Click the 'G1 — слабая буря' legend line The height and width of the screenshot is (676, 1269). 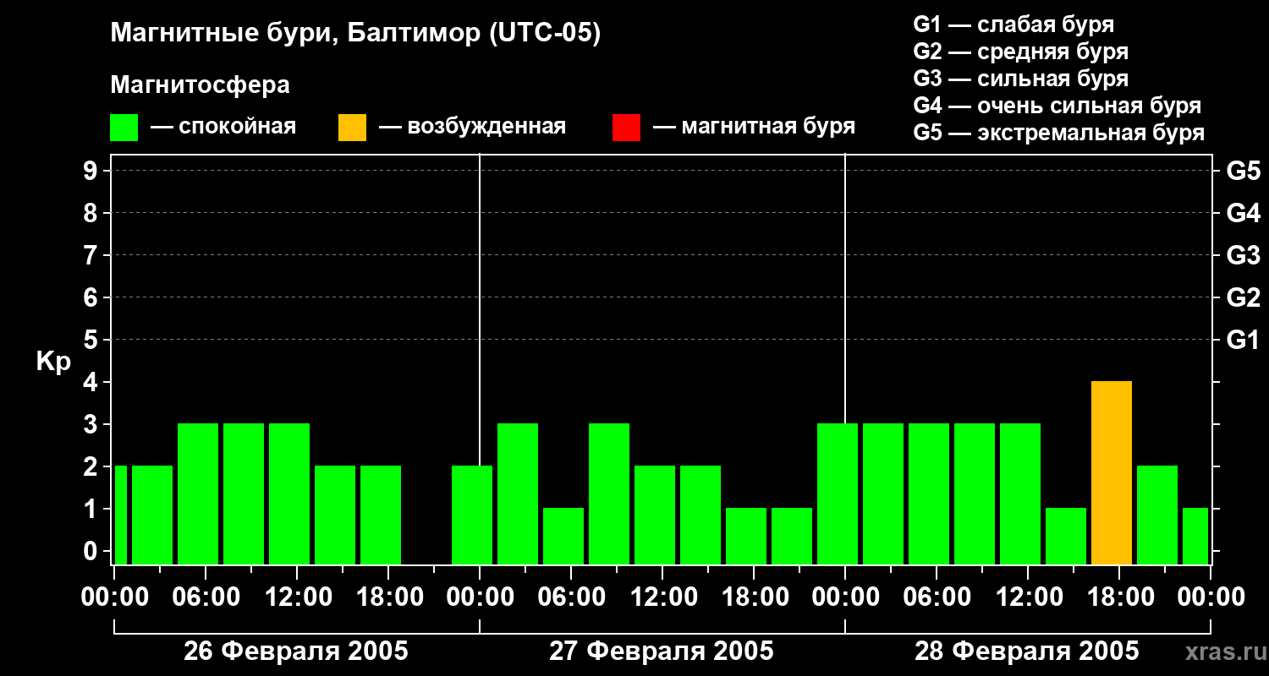[x=1014, y=25]
